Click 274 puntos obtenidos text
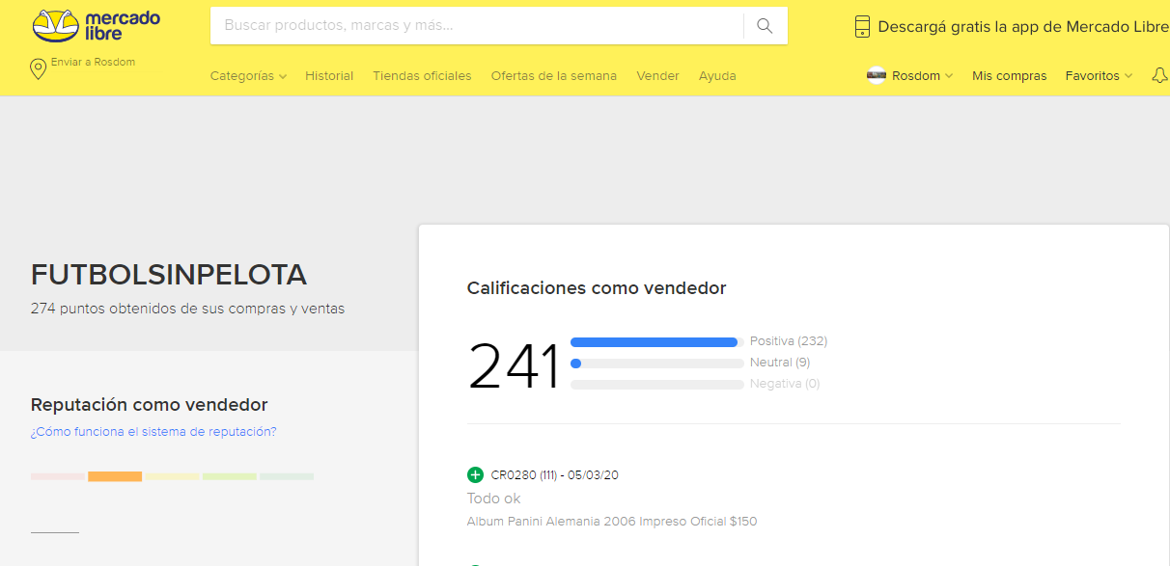The width and height of the screenshot is (1170, 566). (187, 310)
